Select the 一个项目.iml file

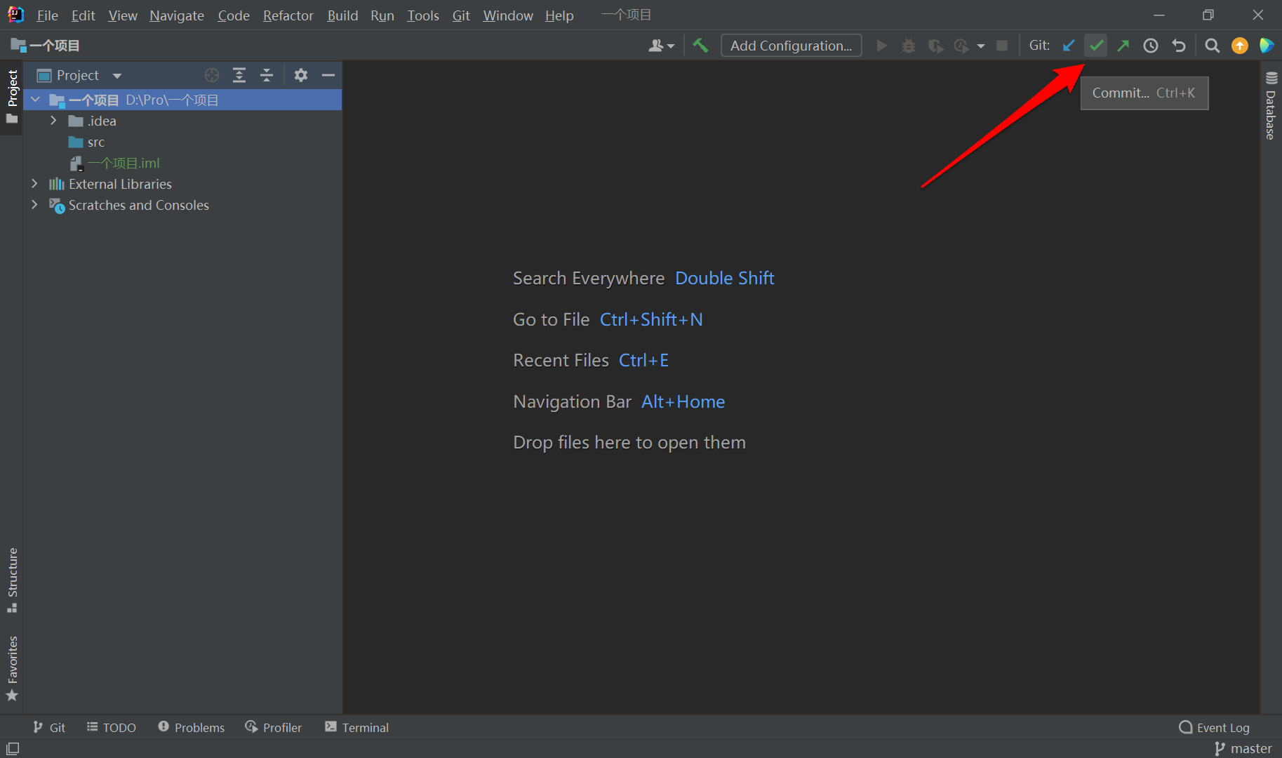tap(115, 164)
